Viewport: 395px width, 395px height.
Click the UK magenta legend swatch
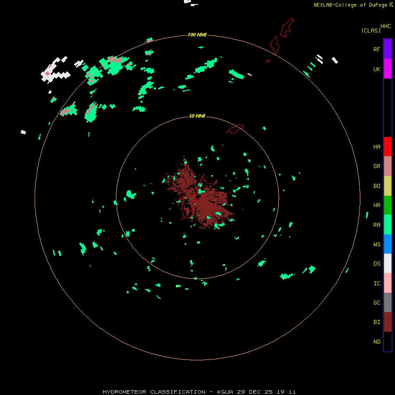(x=388, y=69)
